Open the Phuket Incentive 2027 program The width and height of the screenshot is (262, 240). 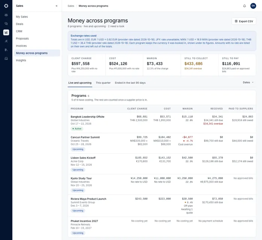84,221
